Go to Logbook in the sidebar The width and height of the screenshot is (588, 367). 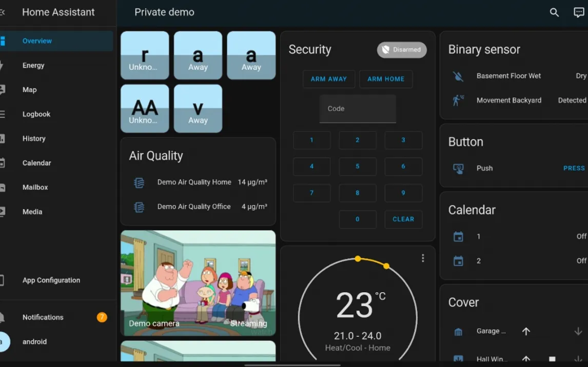pos(36,114)
